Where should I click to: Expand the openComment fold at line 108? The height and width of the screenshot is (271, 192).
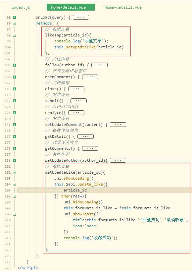click(15, 77)
